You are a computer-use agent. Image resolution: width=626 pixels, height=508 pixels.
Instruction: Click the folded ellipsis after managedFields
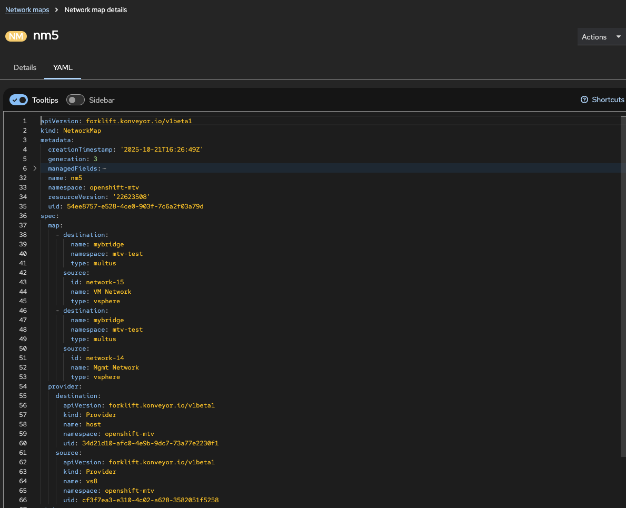click(x=104, y=168)
